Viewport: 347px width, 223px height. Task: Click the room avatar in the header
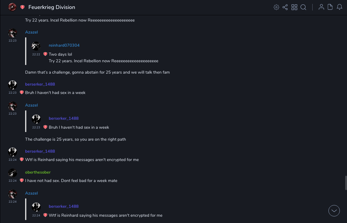coord(12,7)
